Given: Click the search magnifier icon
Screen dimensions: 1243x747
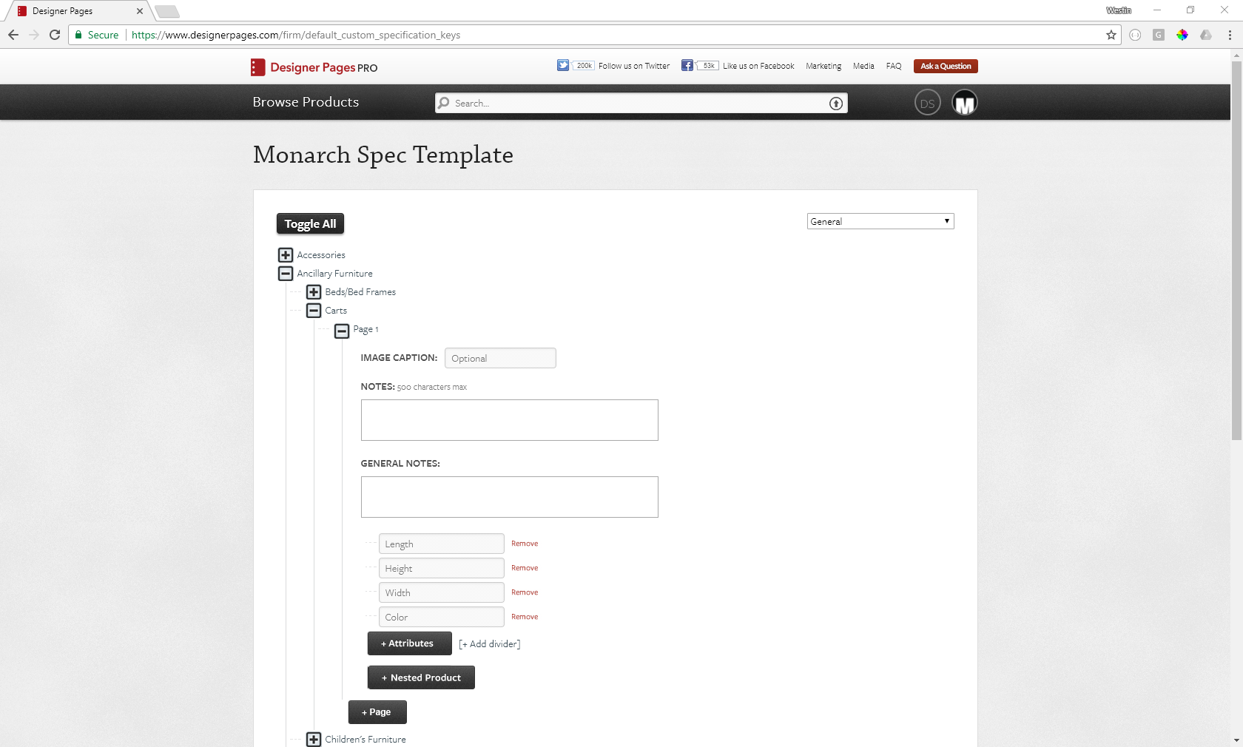Looking at the screenshot, I should 444,103.
